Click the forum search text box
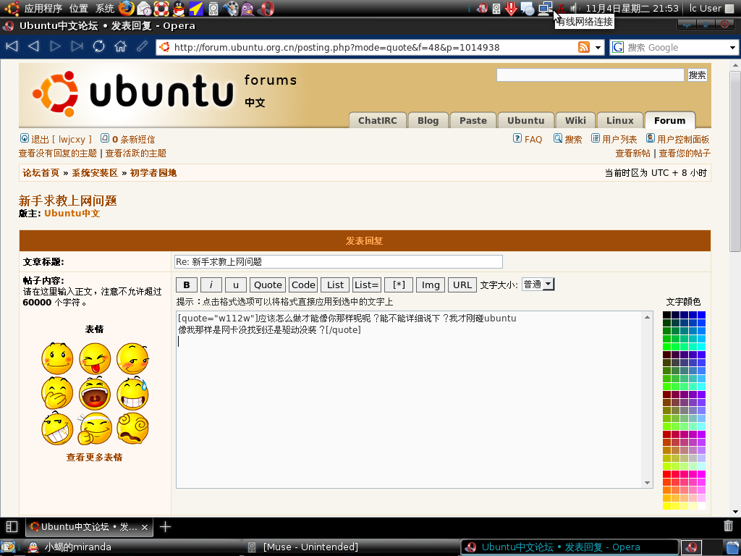The image size is (741, 556). (590, 75)
